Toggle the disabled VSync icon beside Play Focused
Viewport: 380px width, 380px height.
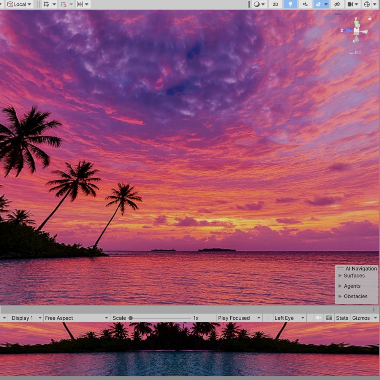268,318
